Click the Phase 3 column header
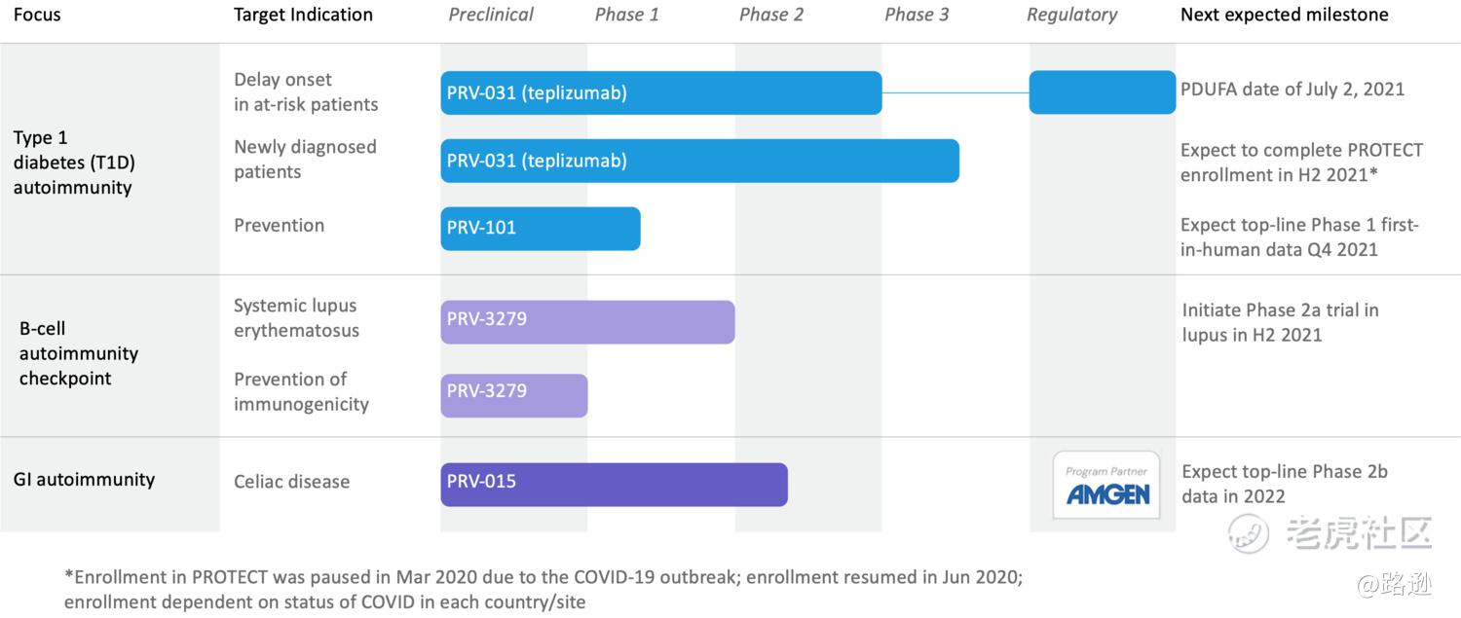Image resolution: width=1461 pixels, height=618 pixels. (917, 15)
